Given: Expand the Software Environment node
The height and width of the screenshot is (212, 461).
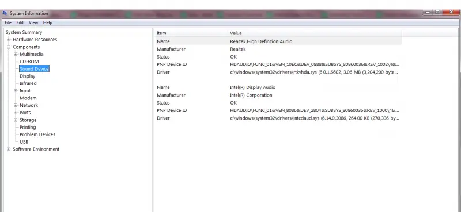Looking at the screenshot, I should click(9, 149).
